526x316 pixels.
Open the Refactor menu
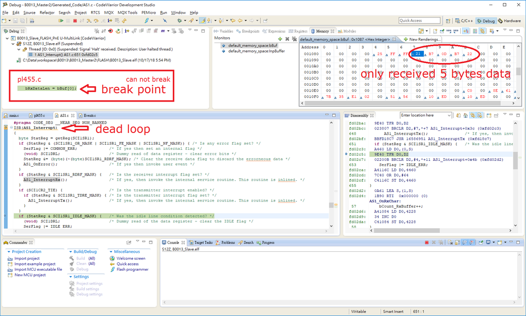coord(47,13)
